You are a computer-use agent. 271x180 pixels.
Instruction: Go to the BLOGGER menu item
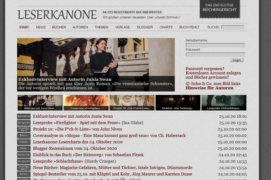click(145, 27)
